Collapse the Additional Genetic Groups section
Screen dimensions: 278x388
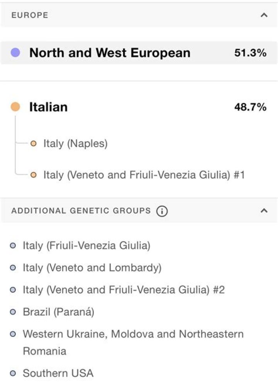tap(264, 211)
